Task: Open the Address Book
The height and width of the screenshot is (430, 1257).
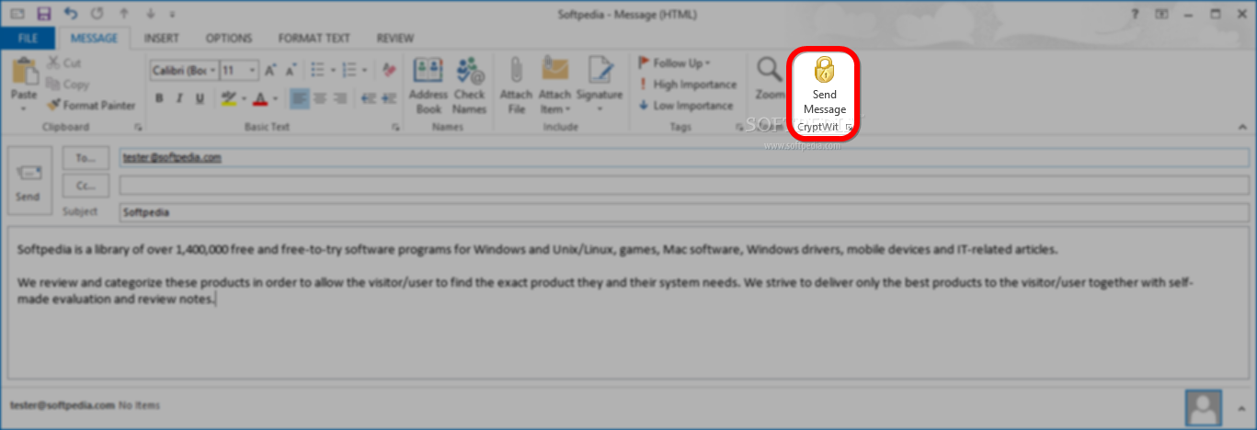Action: 428,85
